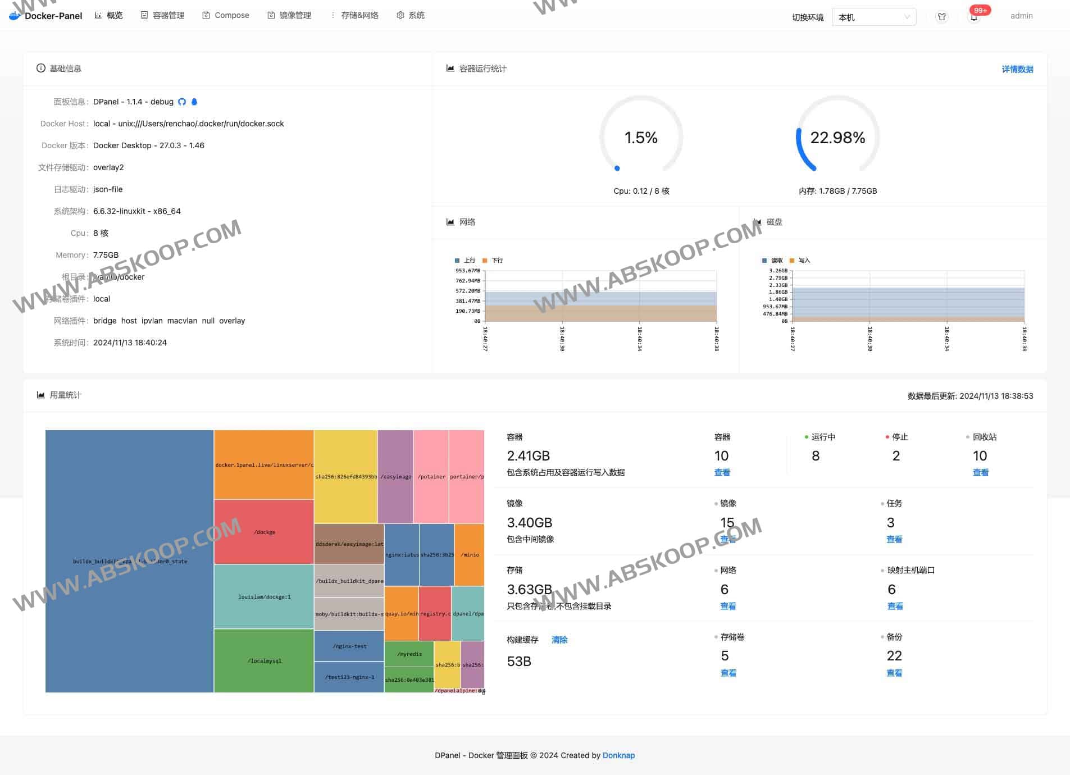Open the 详情数据 link
1070x775 pixels.
[1017, 69]
